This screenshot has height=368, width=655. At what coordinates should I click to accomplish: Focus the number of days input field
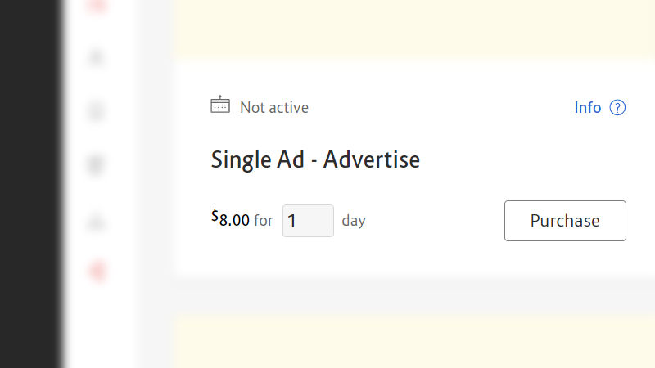(308, 221)
